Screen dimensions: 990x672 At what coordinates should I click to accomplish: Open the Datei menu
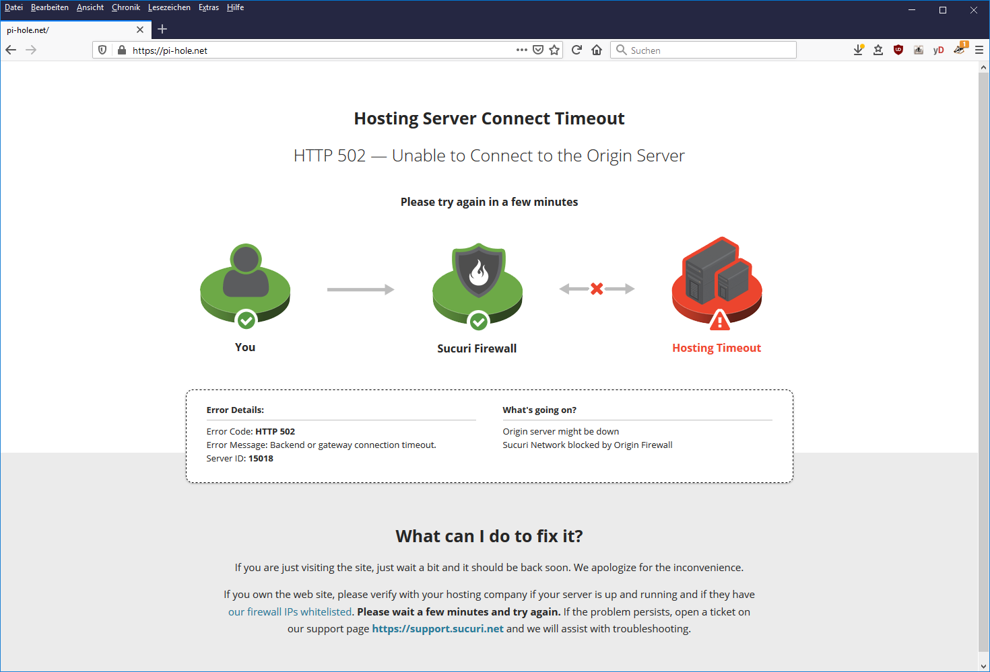(x=13, y=7)
